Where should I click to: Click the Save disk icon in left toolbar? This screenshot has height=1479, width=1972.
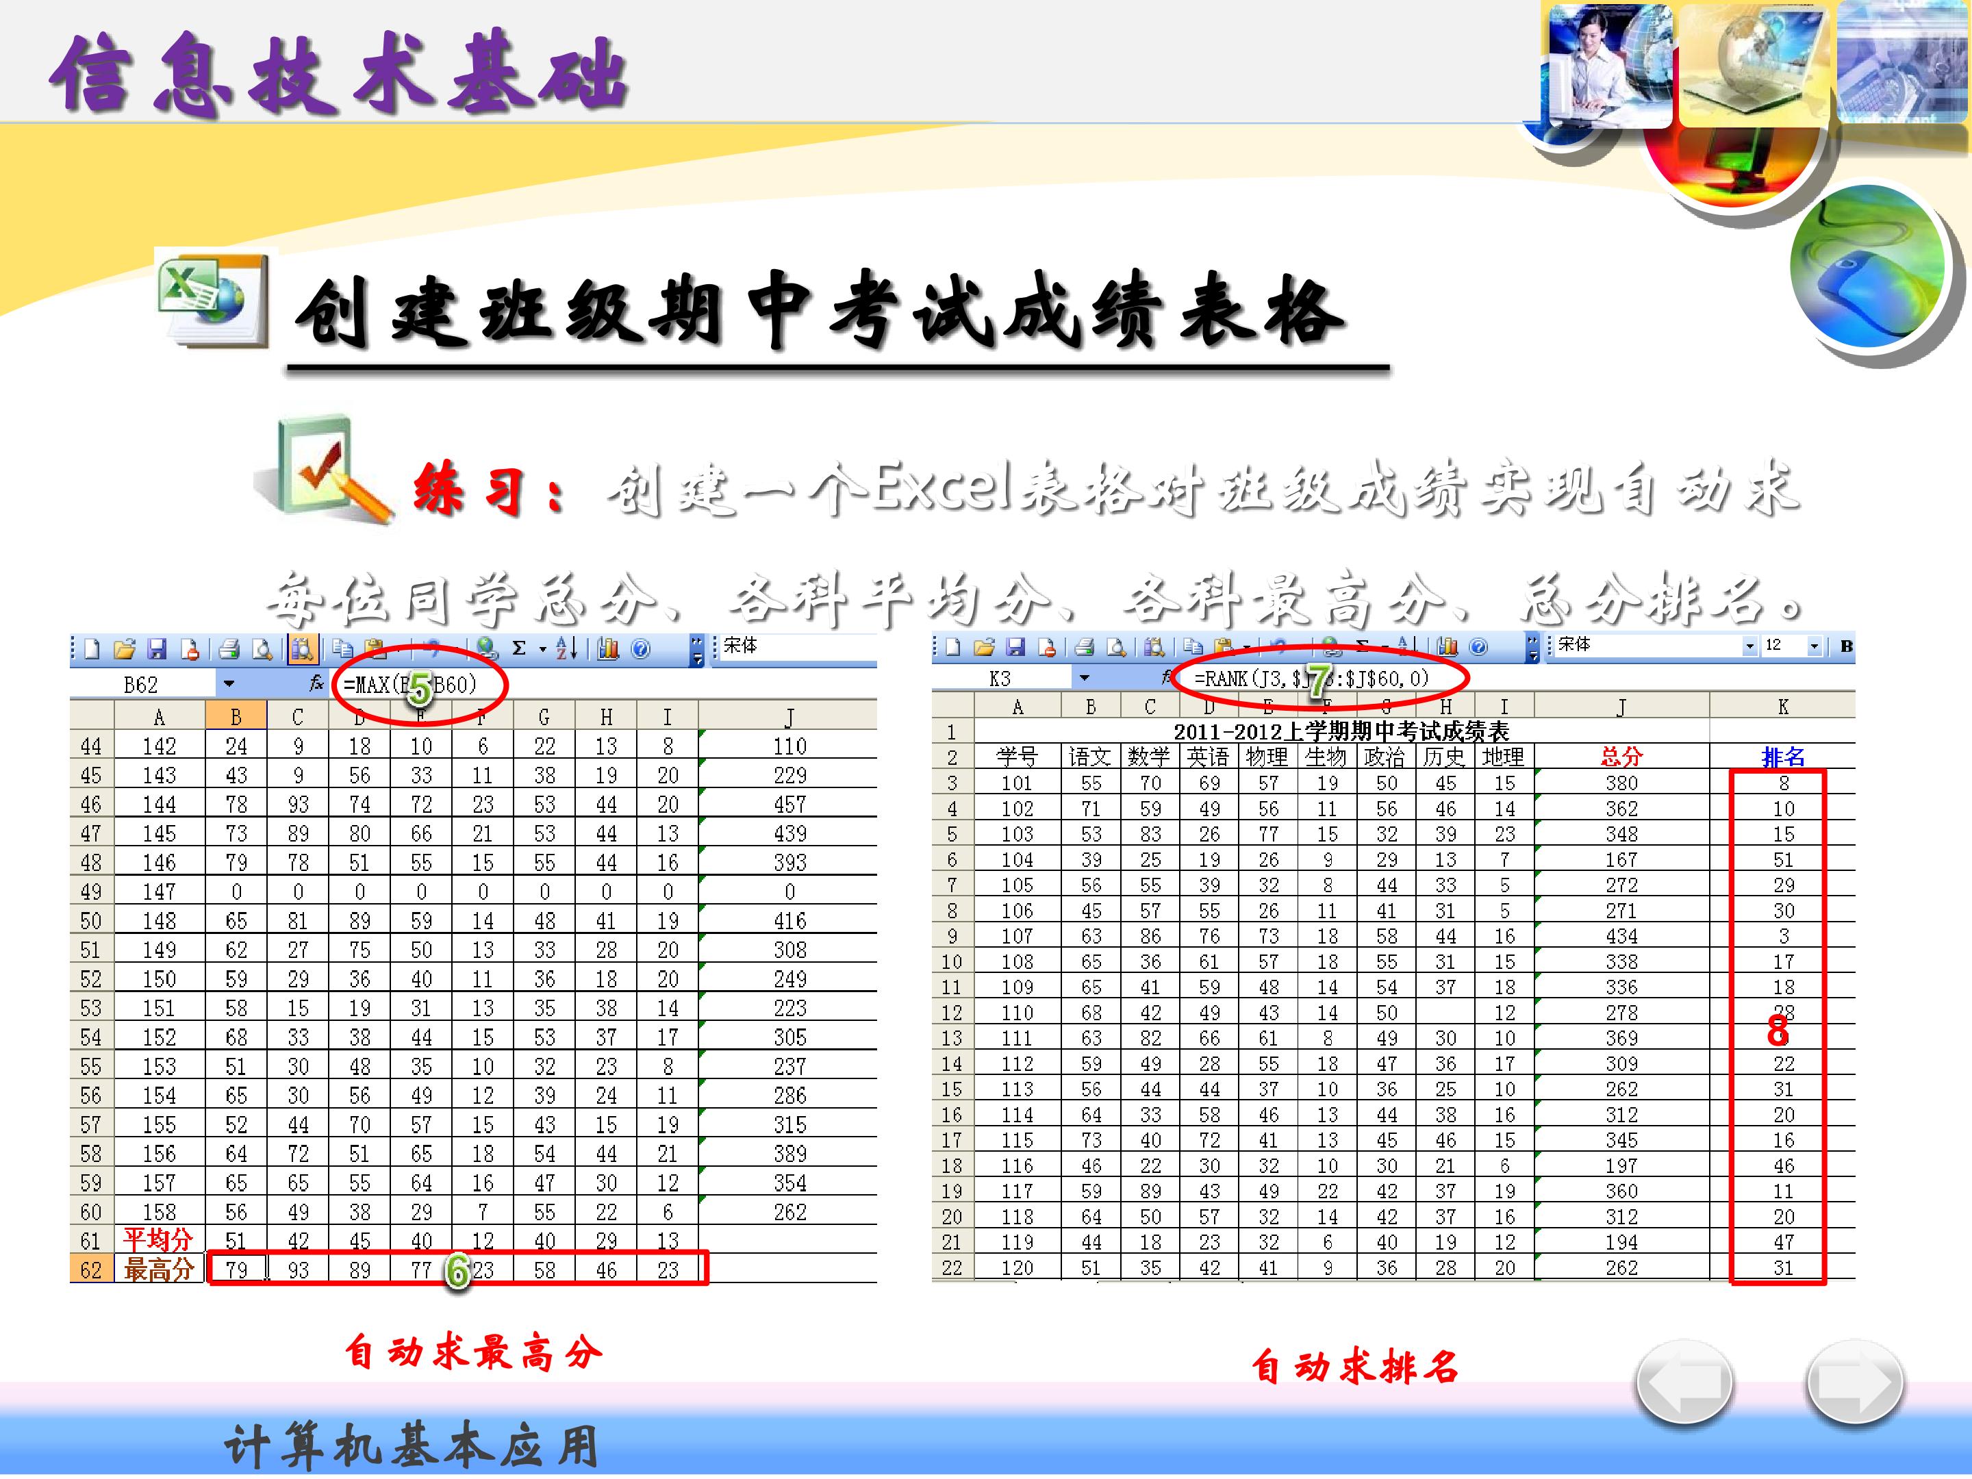(x=157, y=650)
